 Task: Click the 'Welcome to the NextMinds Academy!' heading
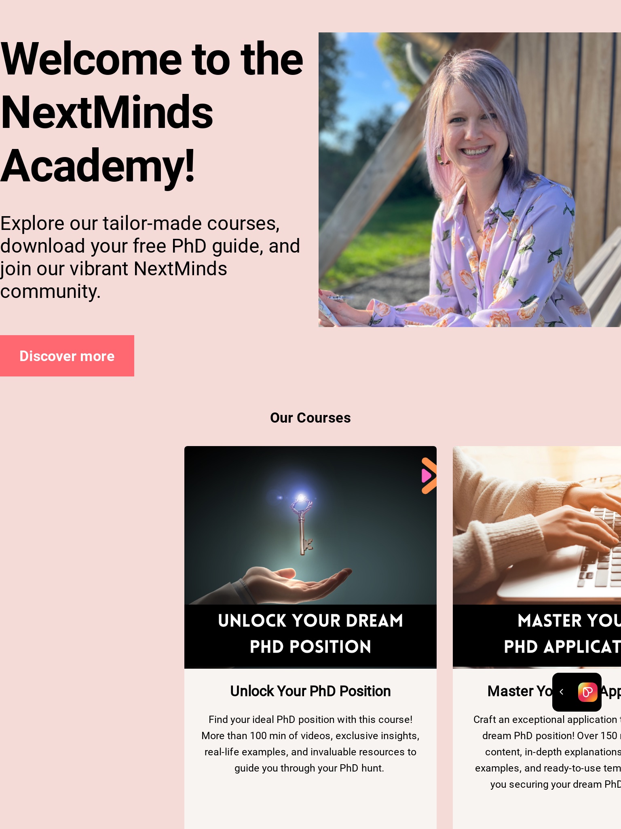[152, 113]
